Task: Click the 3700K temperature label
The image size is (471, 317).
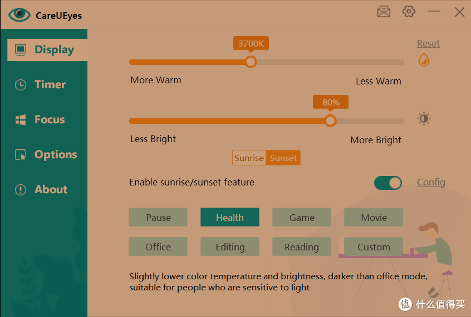Action: point(251,43)
